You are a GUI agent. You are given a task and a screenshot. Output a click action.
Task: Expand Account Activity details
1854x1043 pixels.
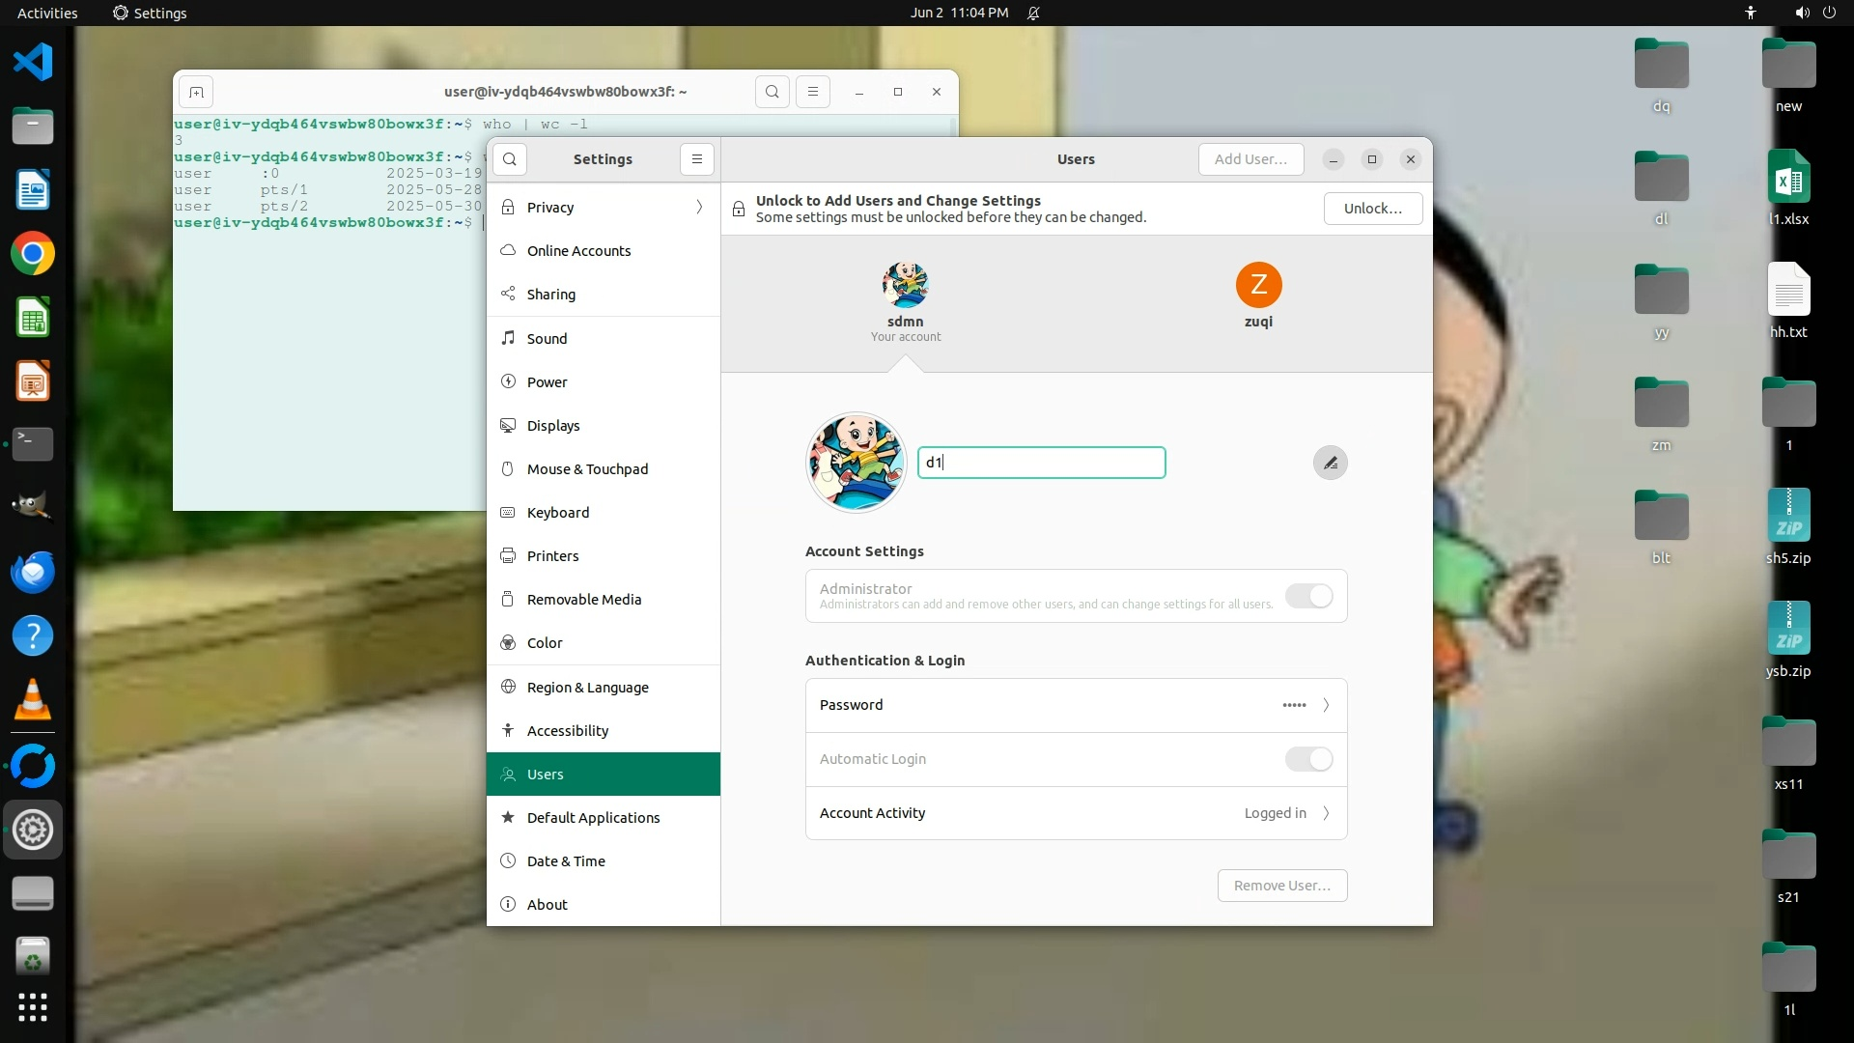click(1326, 813)
